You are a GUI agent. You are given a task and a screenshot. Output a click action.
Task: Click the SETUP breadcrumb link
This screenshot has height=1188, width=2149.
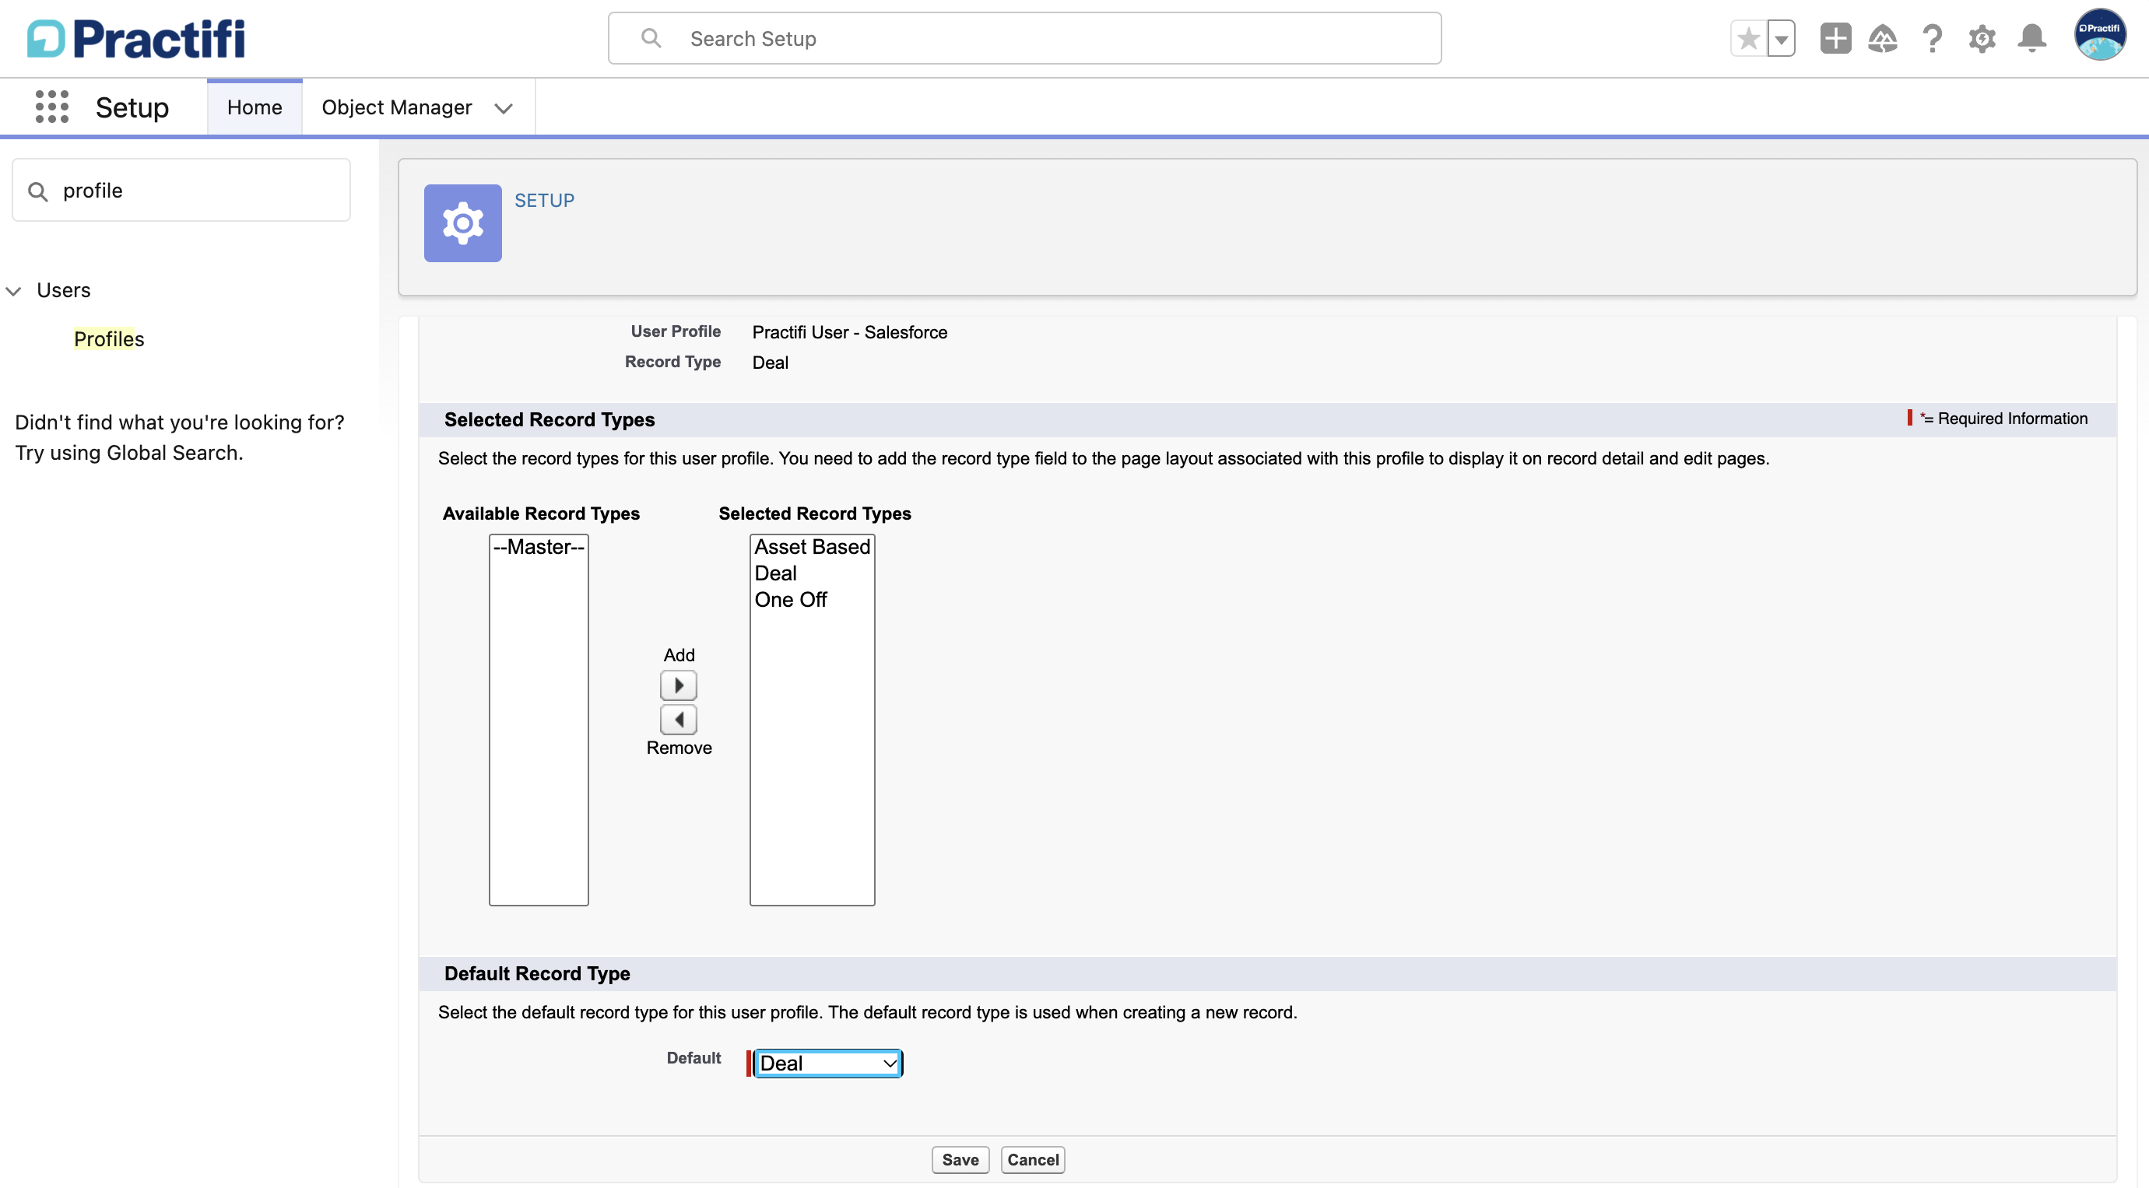click(545, 201)
